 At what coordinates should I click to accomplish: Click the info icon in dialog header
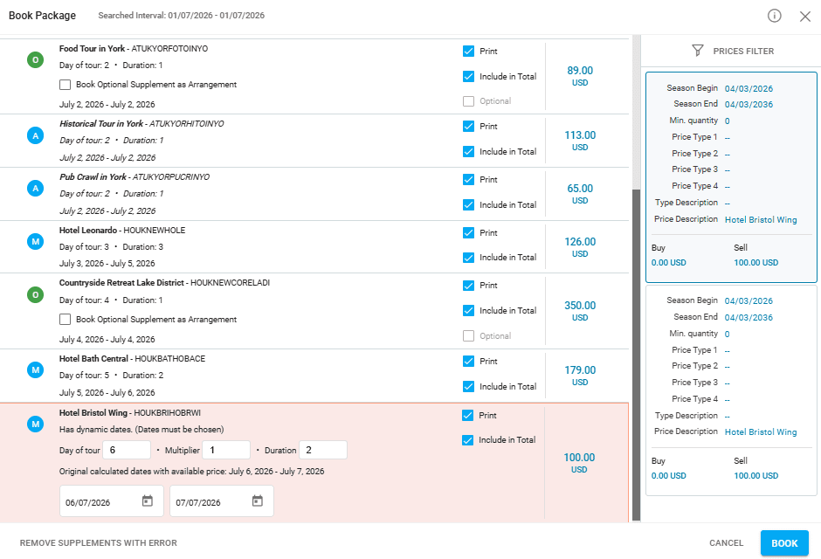(x=774, y=16)
